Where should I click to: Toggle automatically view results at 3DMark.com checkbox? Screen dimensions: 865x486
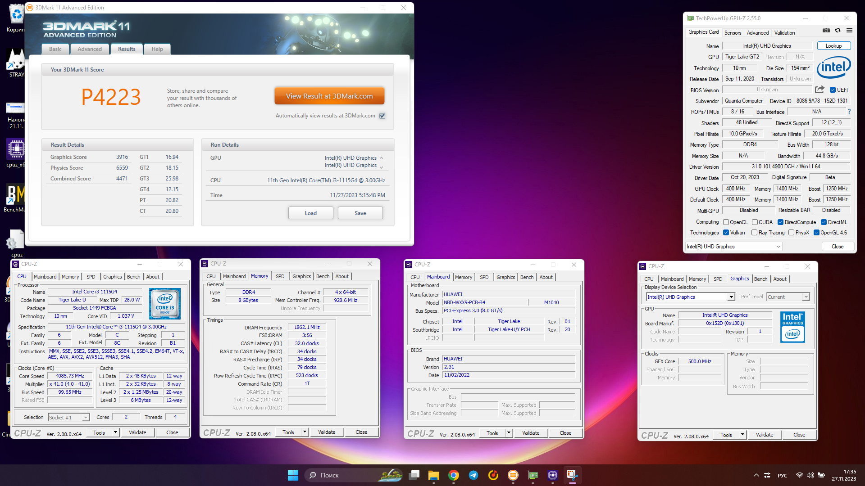click(x=382, y=116)
